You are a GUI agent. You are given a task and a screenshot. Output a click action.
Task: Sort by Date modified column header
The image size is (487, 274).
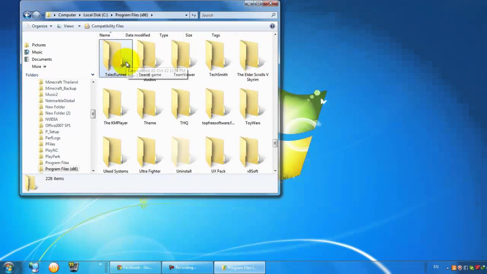pyautogui.click(x=138, y=35)
